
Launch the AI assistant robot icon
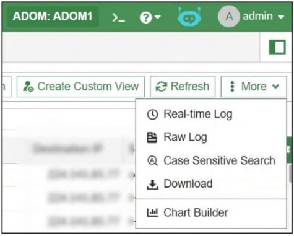coord(189,17)
